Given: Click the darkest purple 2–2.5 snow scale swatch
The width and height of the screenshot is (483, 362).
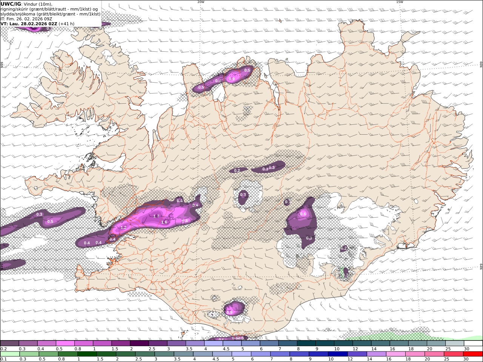Looking at the screenshot, I should point(139,344).
